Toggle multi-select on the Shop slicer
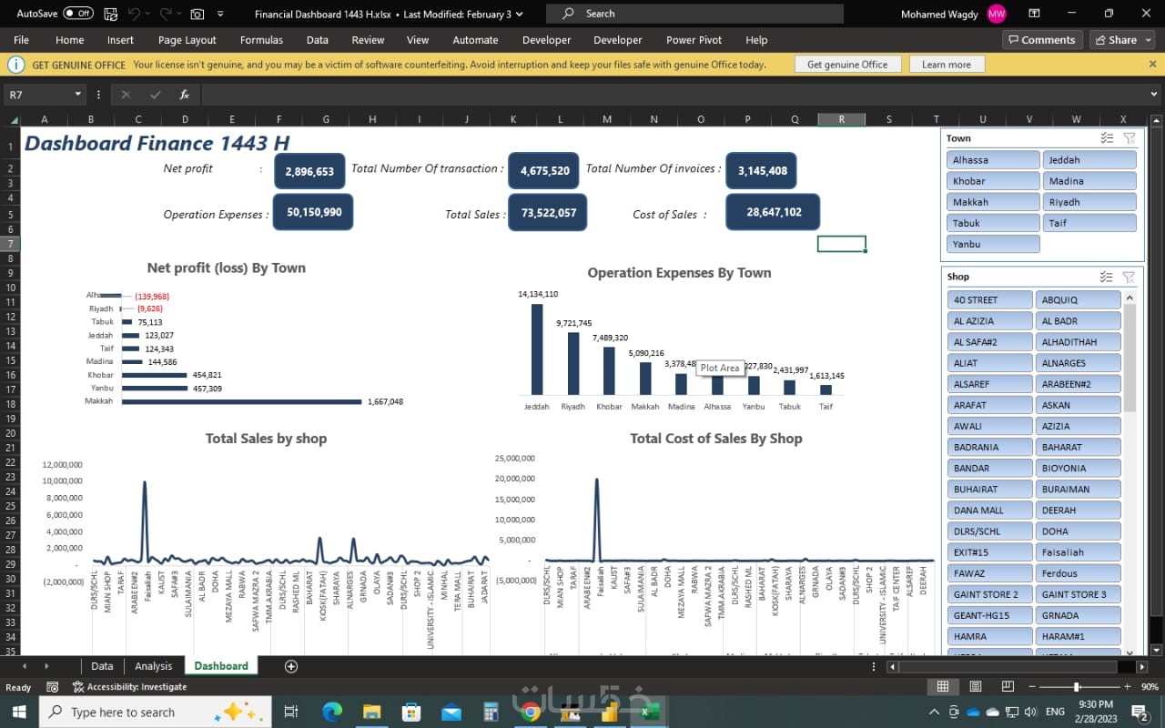 tap(1107, 277)
